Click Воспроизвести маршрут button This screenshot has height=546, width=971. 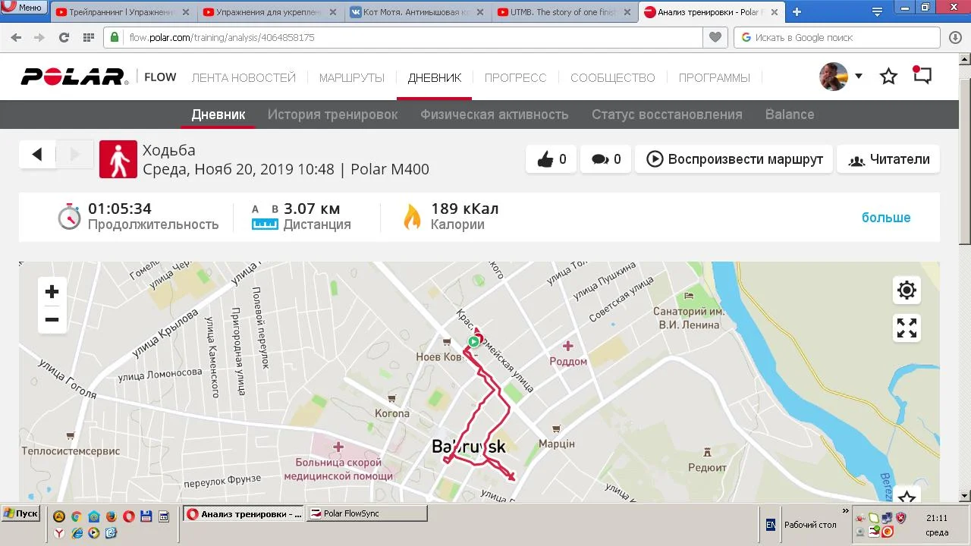[x=734, y=159]
